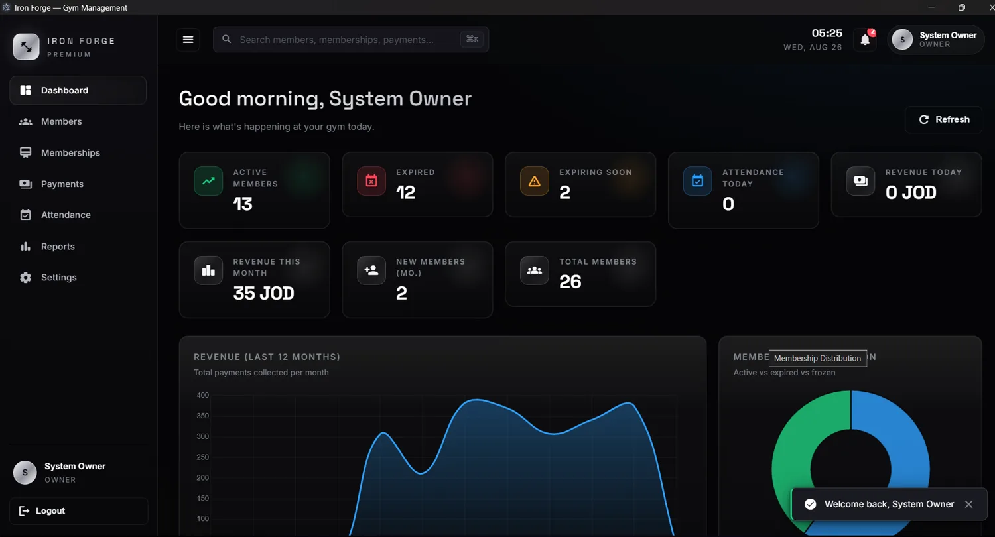995x537 pixels.
Task: Click the Memberships card icon in sidebar
Action: pos(26,153)
